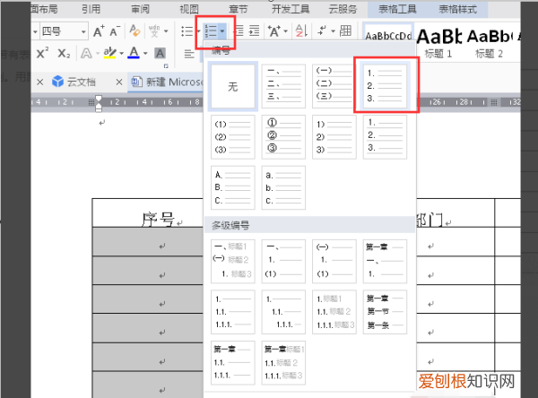Select 1) 2) 3) numbering format

coord(334,137)
